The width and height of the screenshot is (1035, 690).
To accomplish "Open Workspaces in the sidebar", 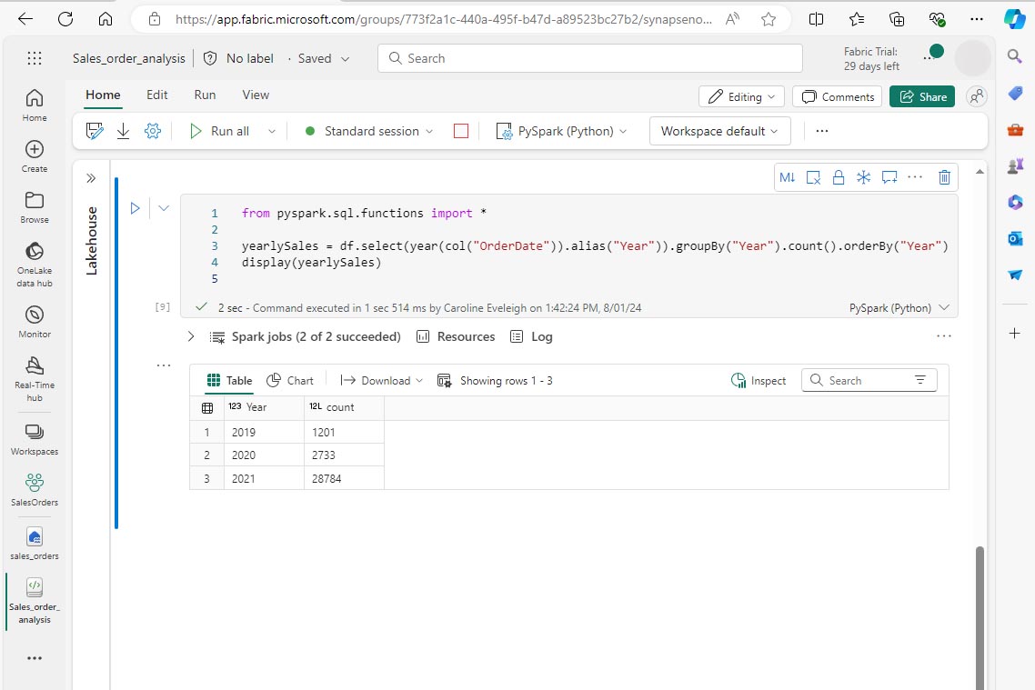I will pyautogui.click(x=35, y=439).
